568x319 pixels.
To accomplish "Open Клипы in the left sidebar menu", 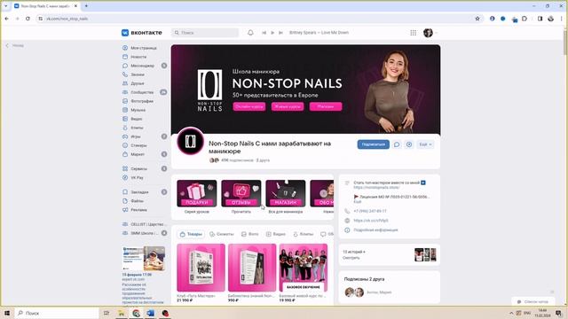I will pyautogui.click(x=137, y=128).
